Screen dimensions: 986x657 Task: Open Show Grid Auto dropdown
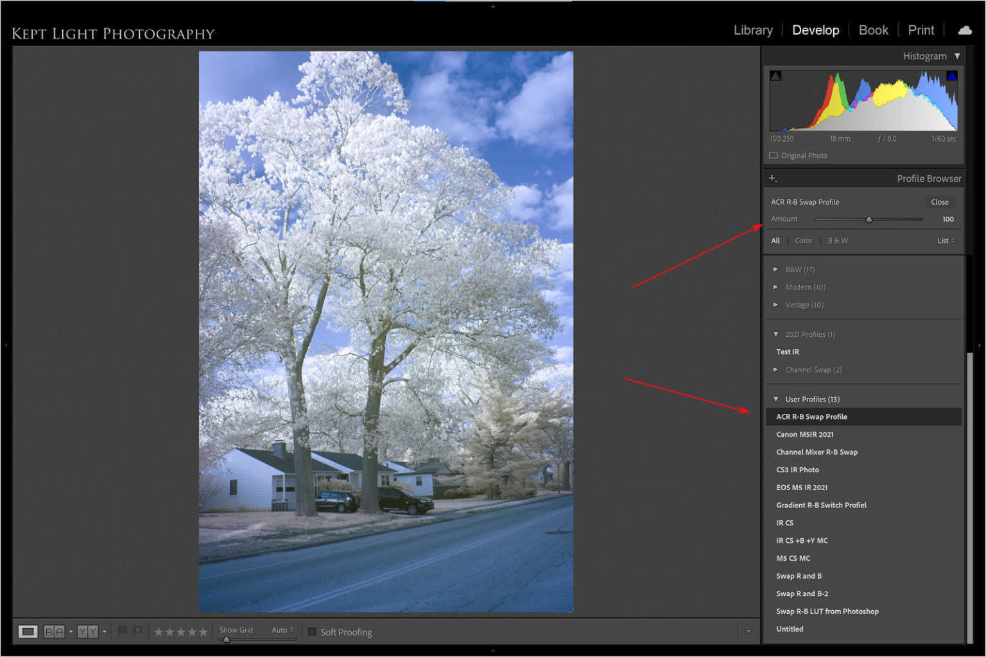click(x=282, y=630)
